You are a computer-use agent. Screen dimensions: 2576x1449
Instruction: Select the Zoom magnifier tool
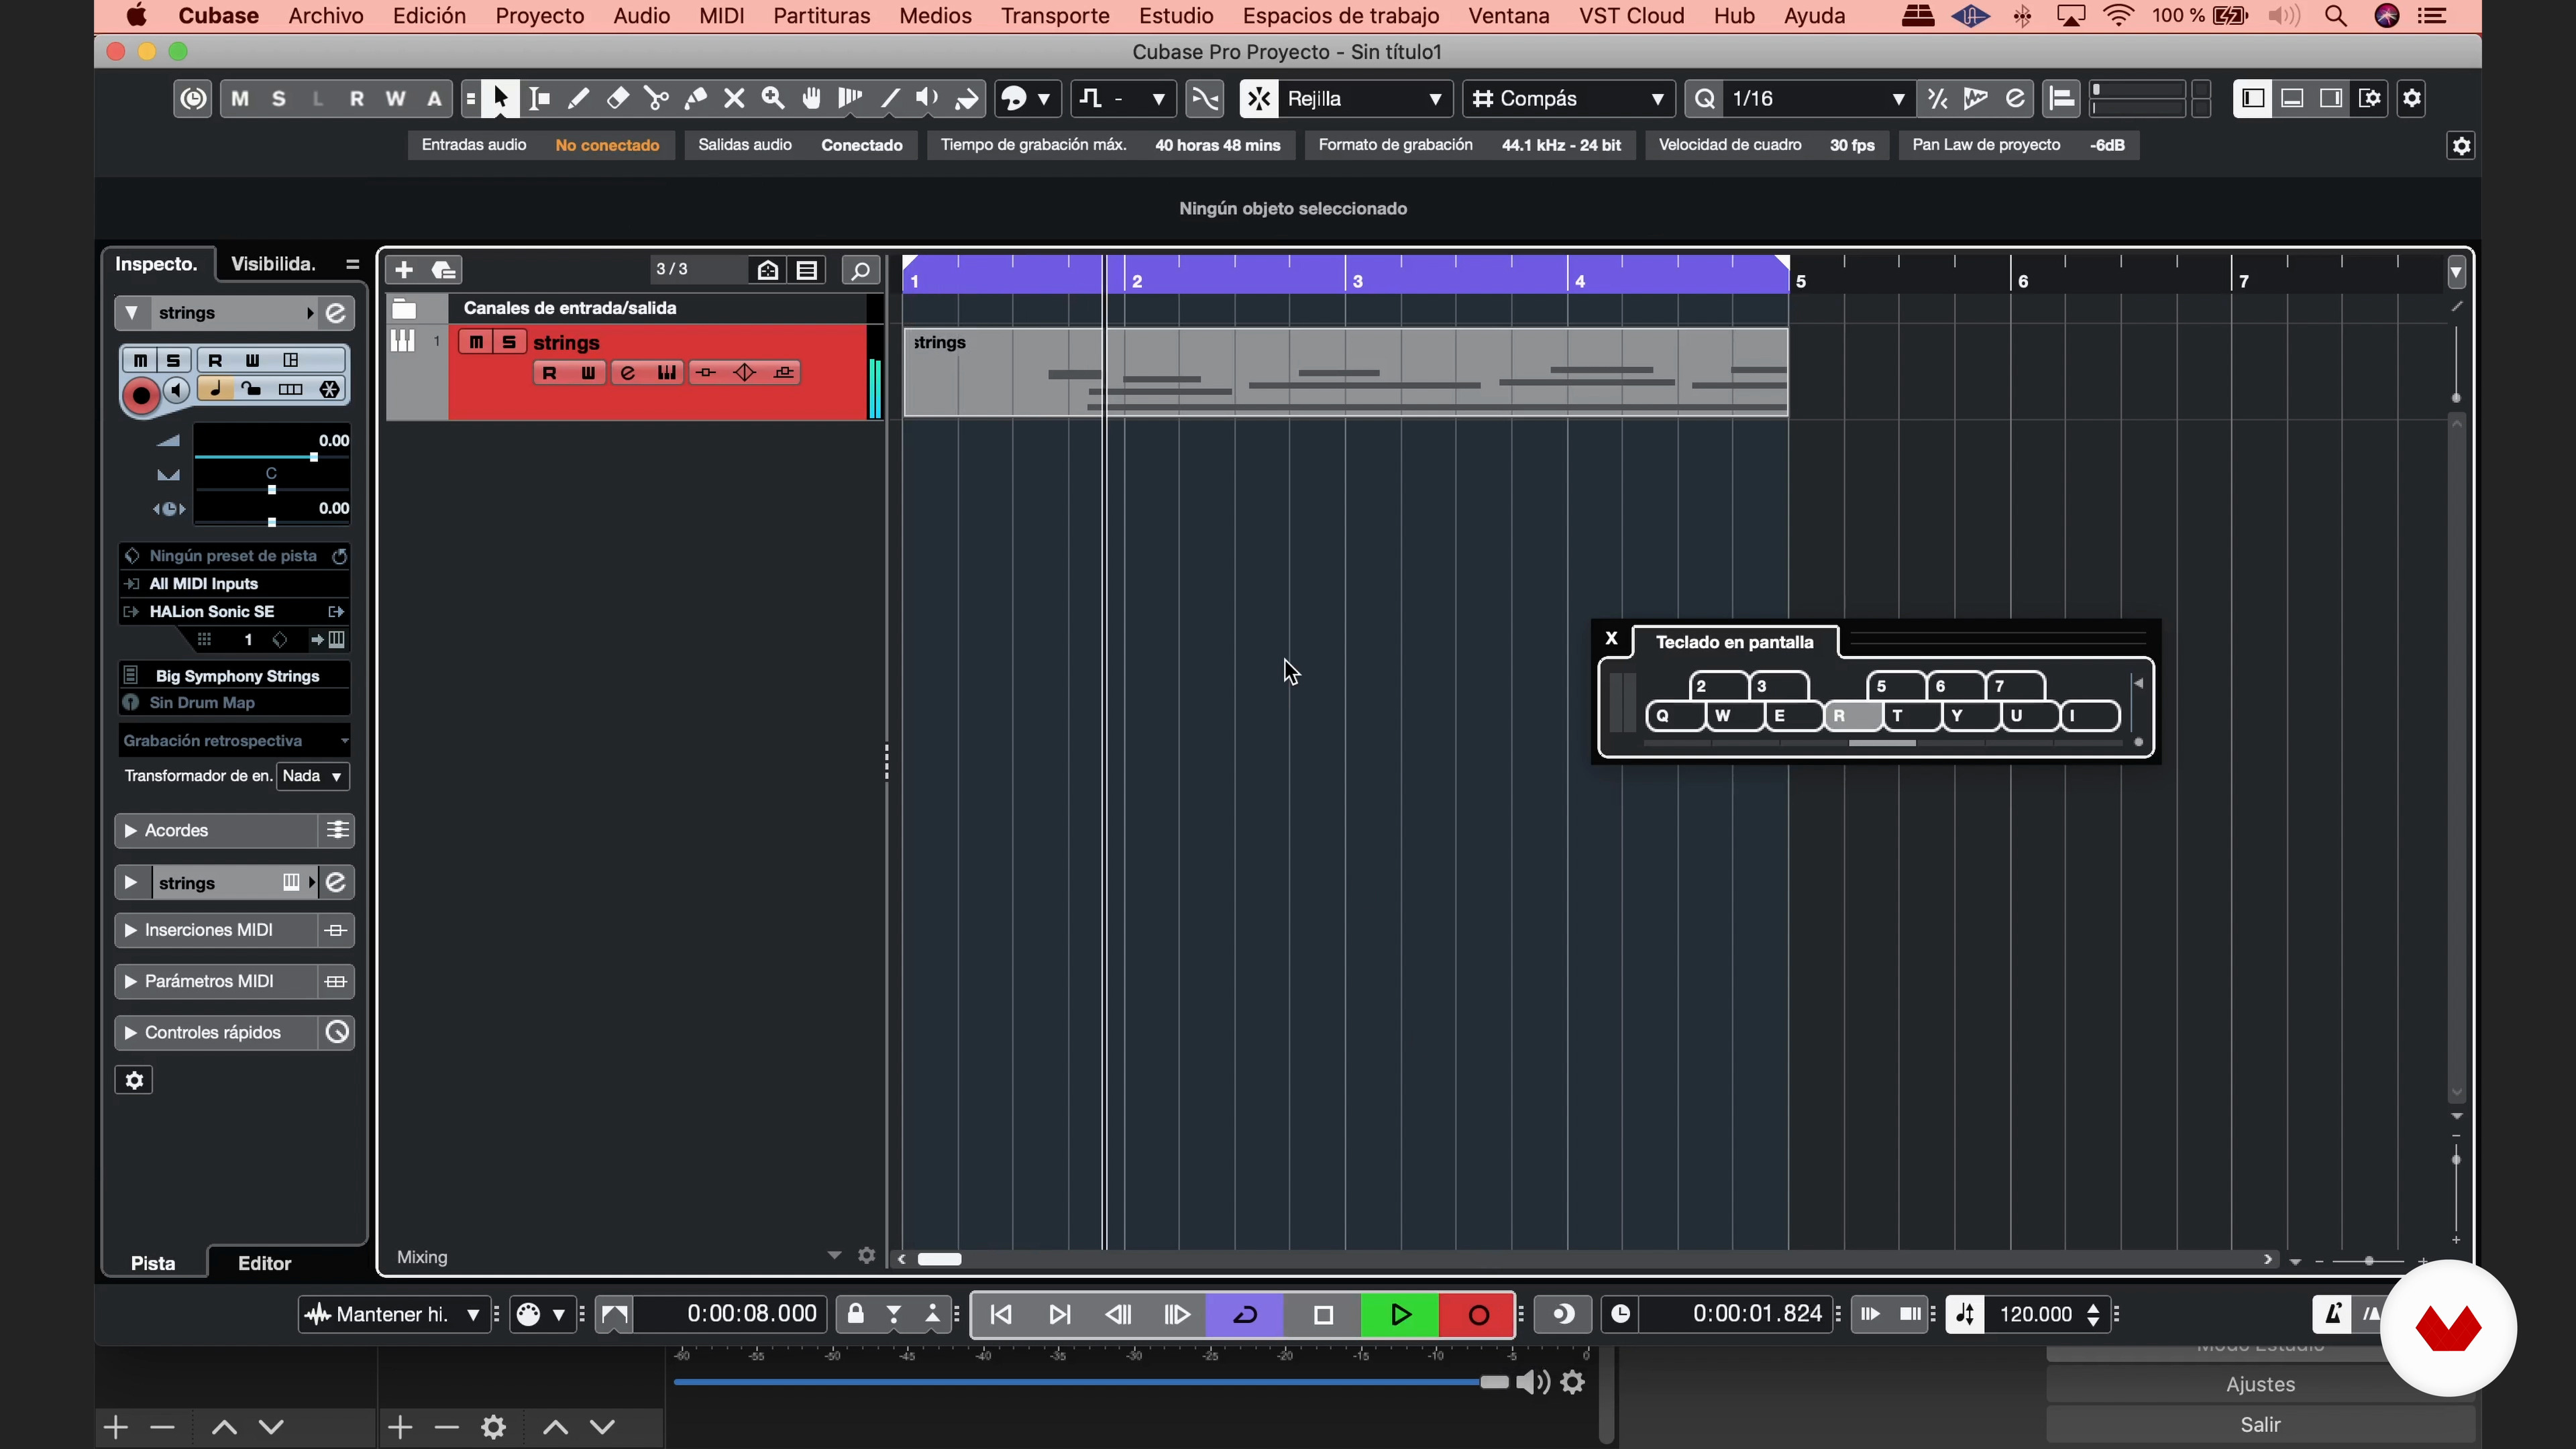(773, 98)
